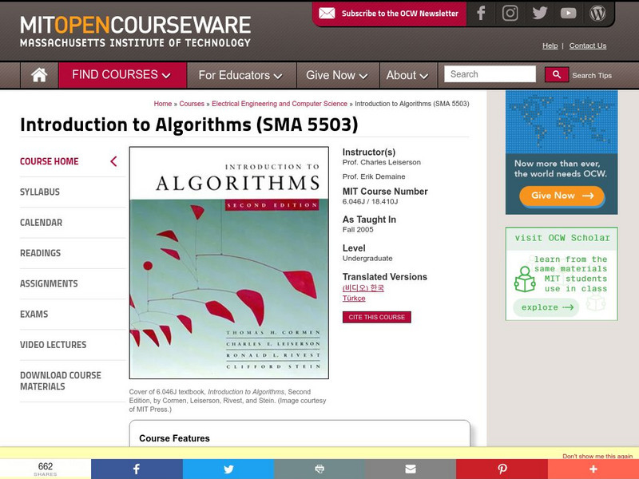Open the Help link
This screenshot has width=639, height=479.
(550, 46)
